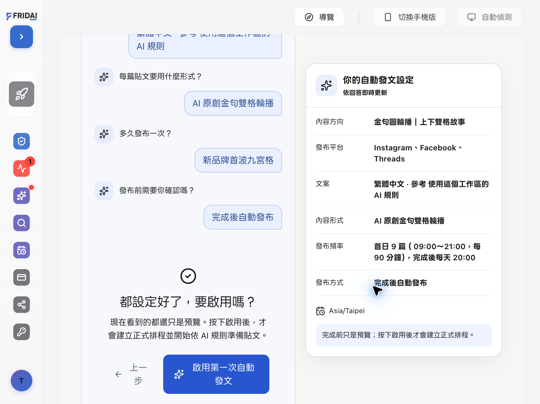
Task: Open the credit card billing icon in sidebar
Action: click(x=22, y=277)
